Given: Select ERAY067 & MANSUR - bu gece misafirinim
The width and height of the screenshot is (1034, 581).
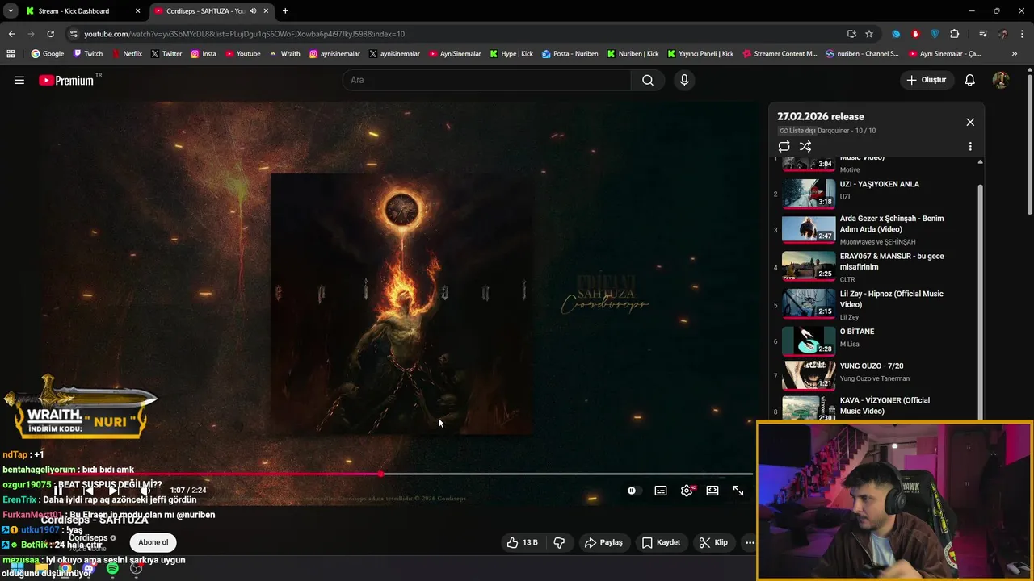Looking at the screenshot, I should click(x=874, y=267).
